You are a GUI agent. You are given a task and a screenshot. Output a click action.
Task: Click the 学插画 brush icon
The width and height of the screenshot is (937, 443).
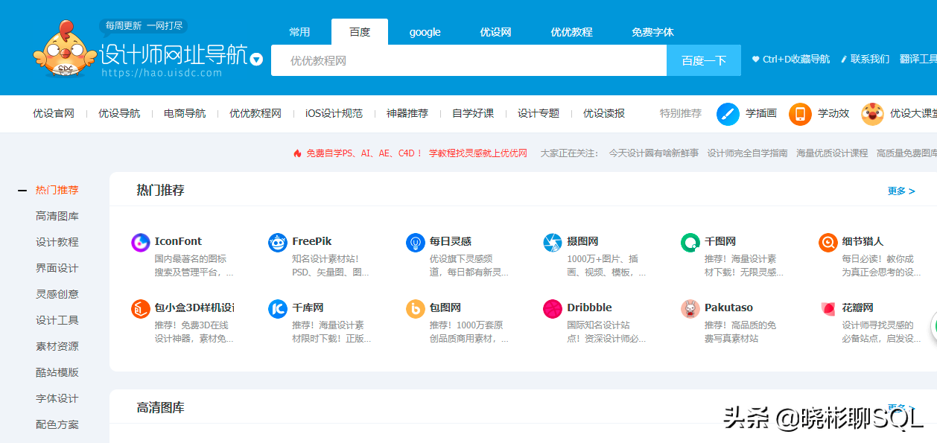click(728, 114)
